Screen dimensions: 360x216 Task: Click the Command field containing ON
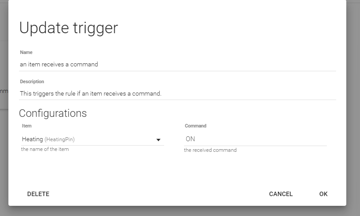pyautogui.click(x=255, y=139)
